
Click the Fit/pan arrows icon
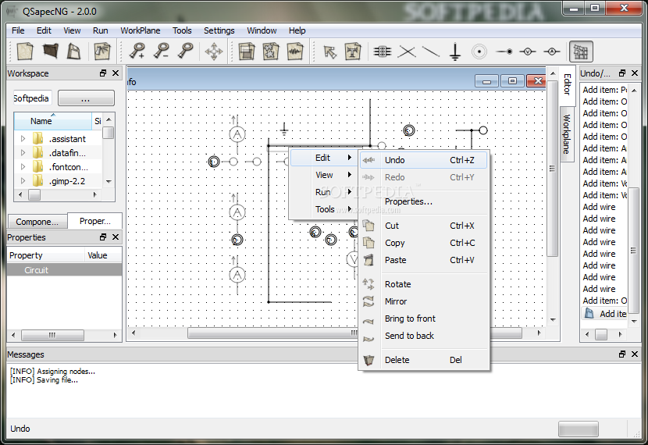tap(214, 52)
